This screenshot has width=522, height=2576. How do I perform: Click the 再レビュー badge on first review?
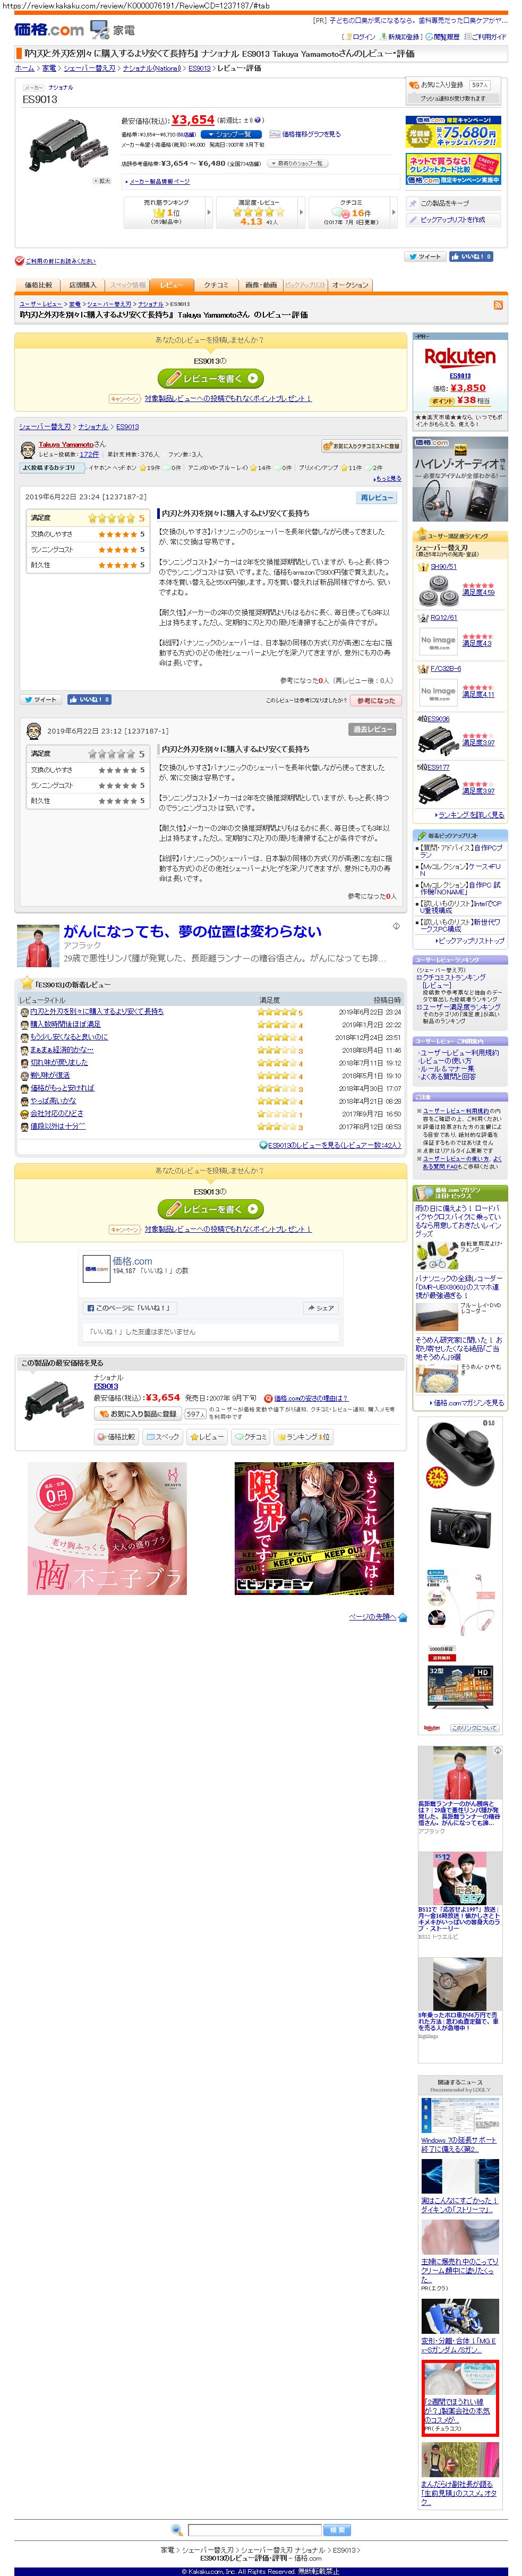[378, 497]
